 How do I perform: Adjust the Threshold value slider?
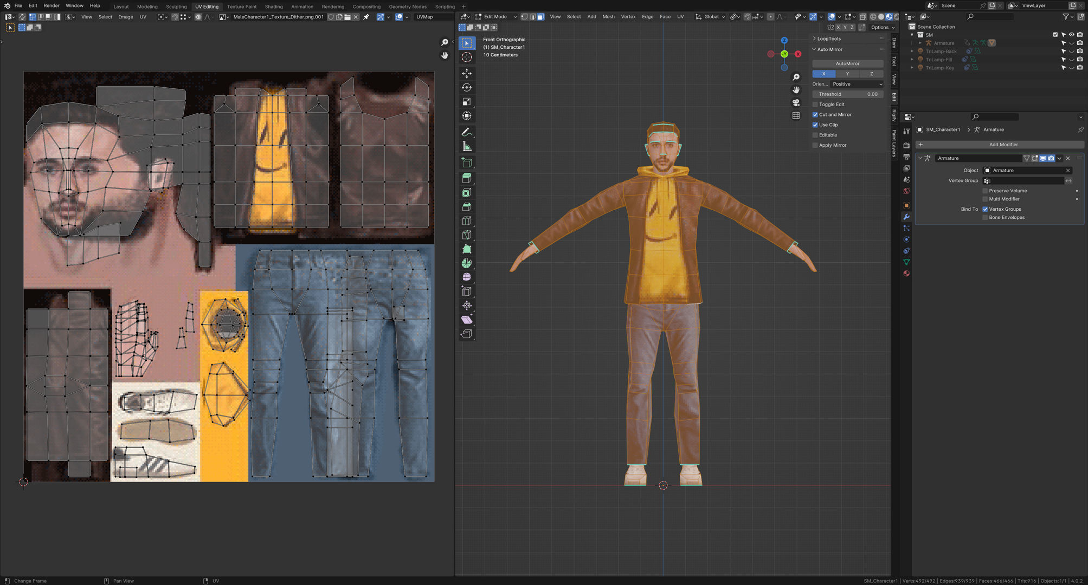click(847, 94)
